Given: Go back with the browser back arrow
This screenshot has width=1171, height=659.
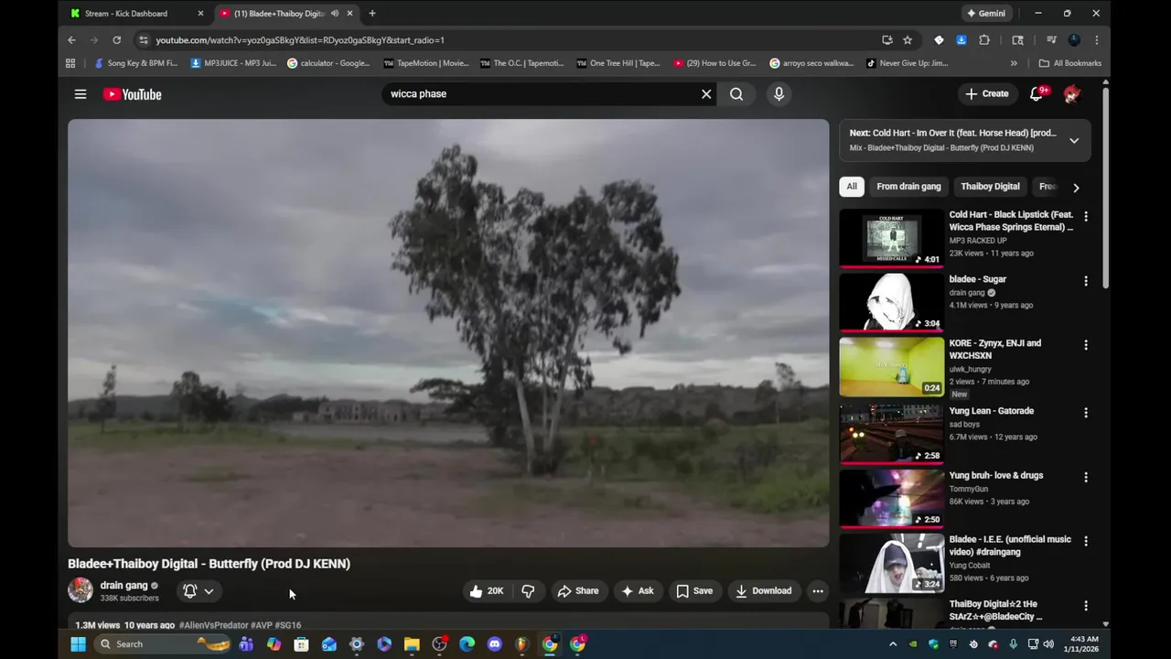Looking at the screenshot, I should point(71,40).
